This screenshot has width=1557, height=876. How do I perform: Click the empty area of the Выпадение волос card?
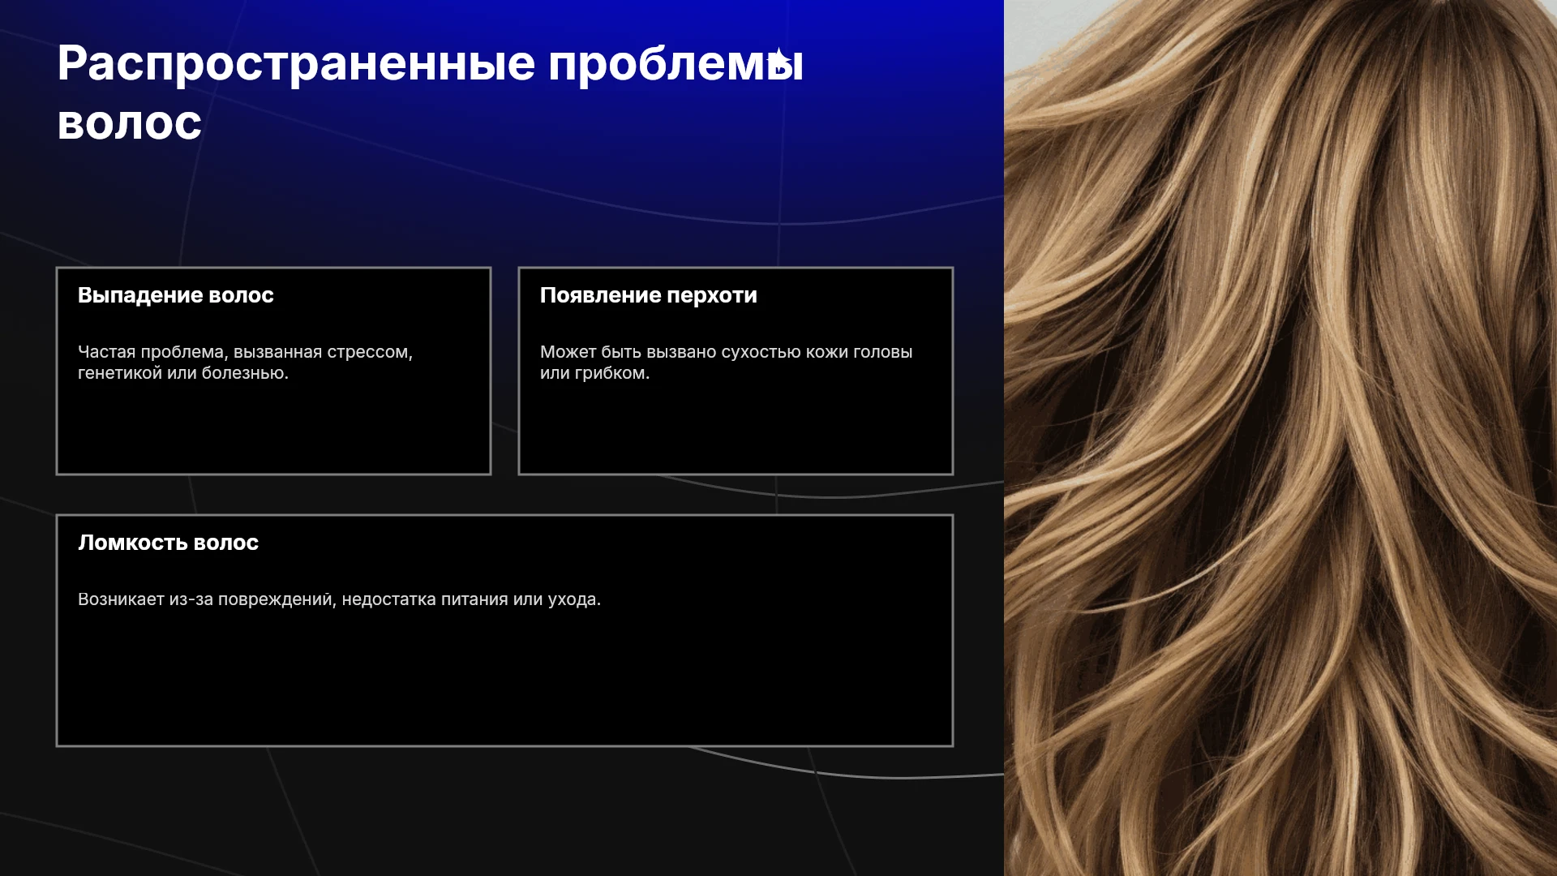click(273, 430)
